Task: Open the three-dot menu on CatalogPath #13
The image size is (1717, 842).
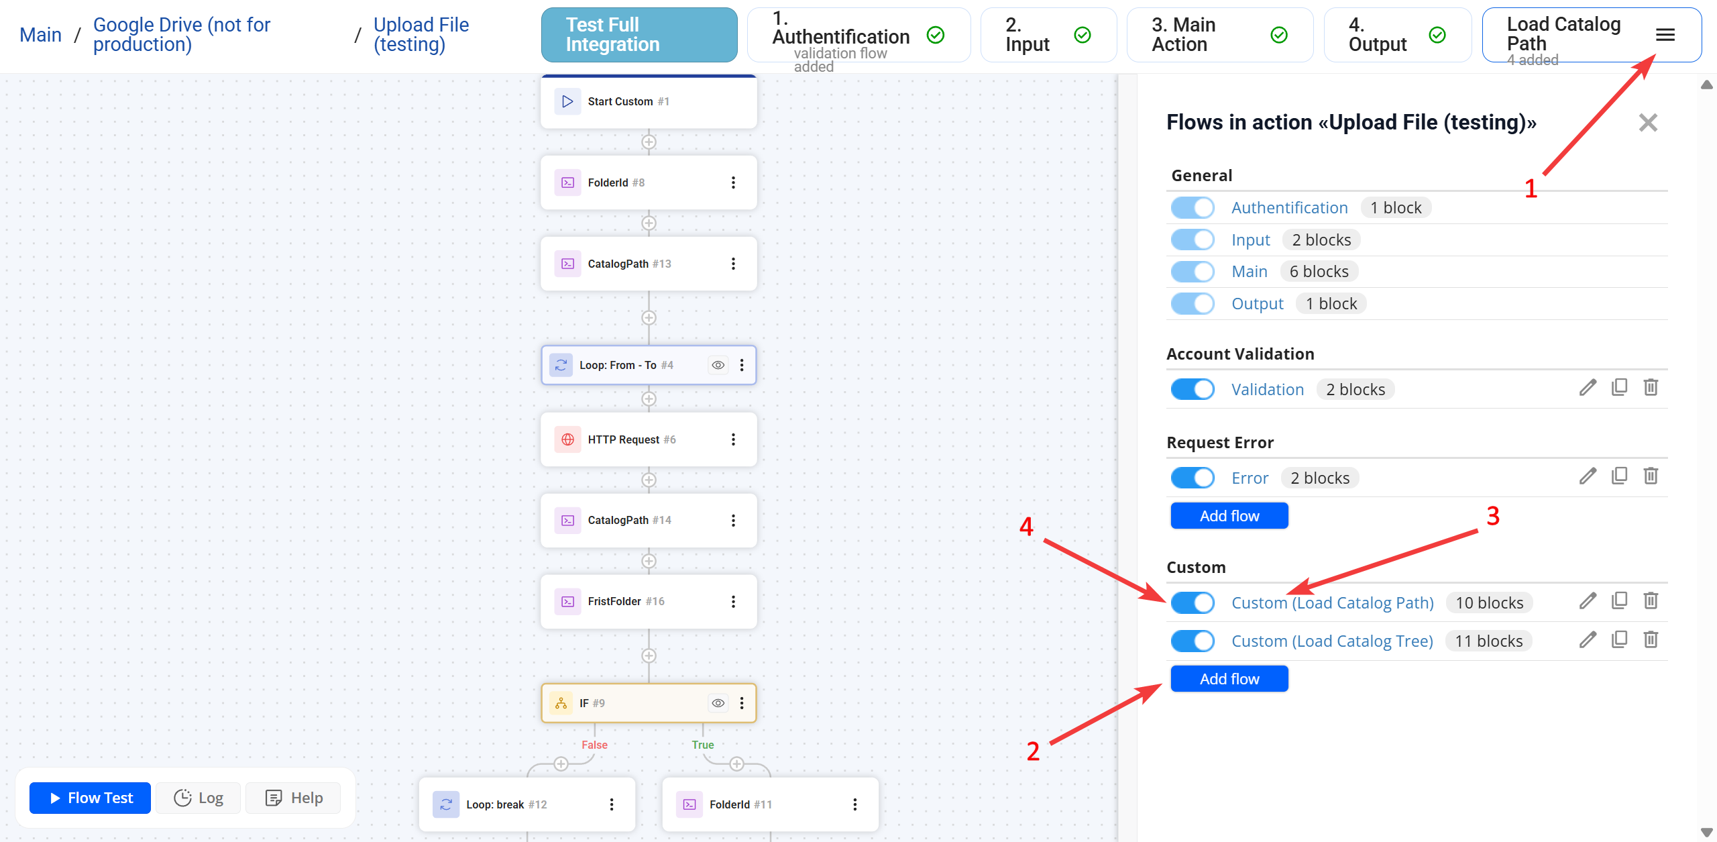Action: click(x=733, y=263)
